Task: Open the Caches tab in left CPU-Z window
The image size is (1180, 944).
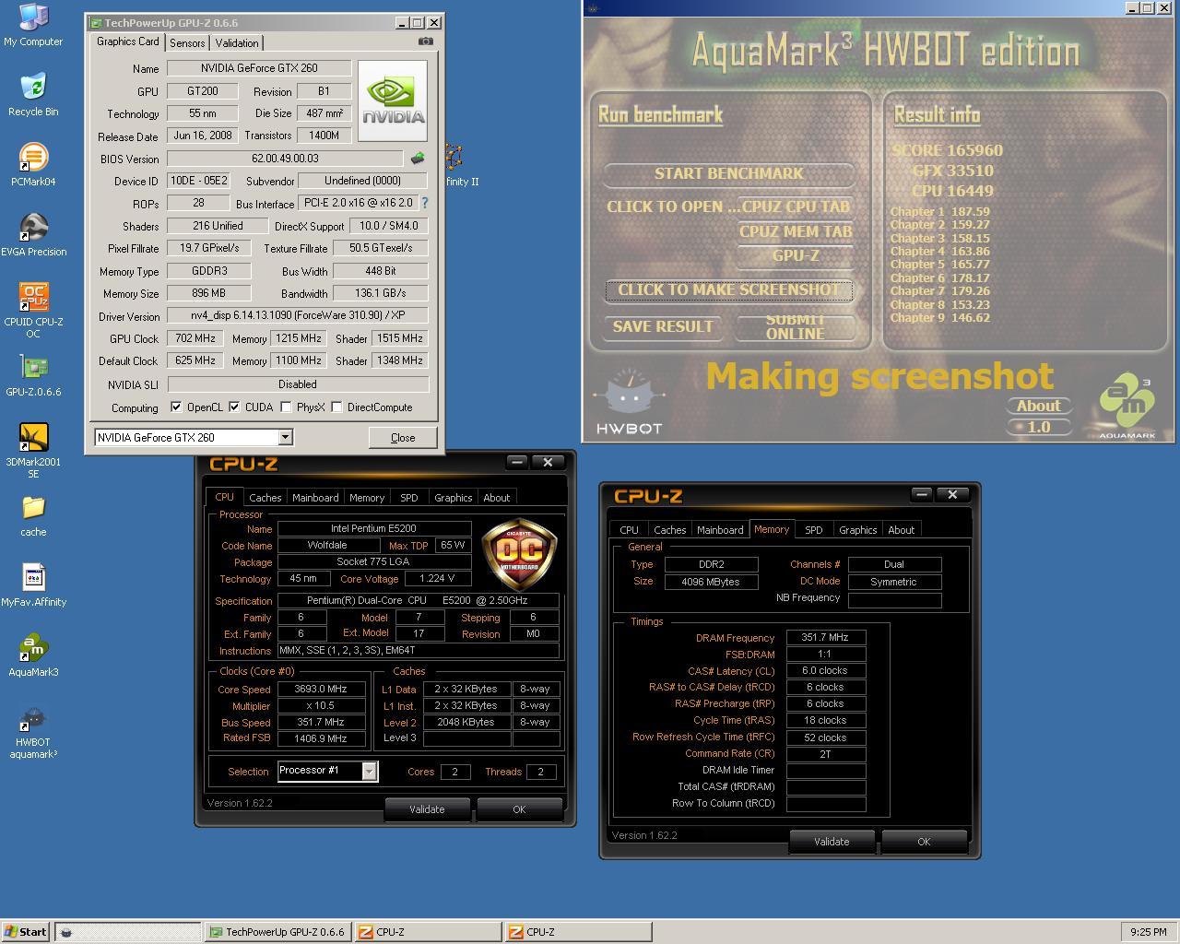Action: pos(265,498)
